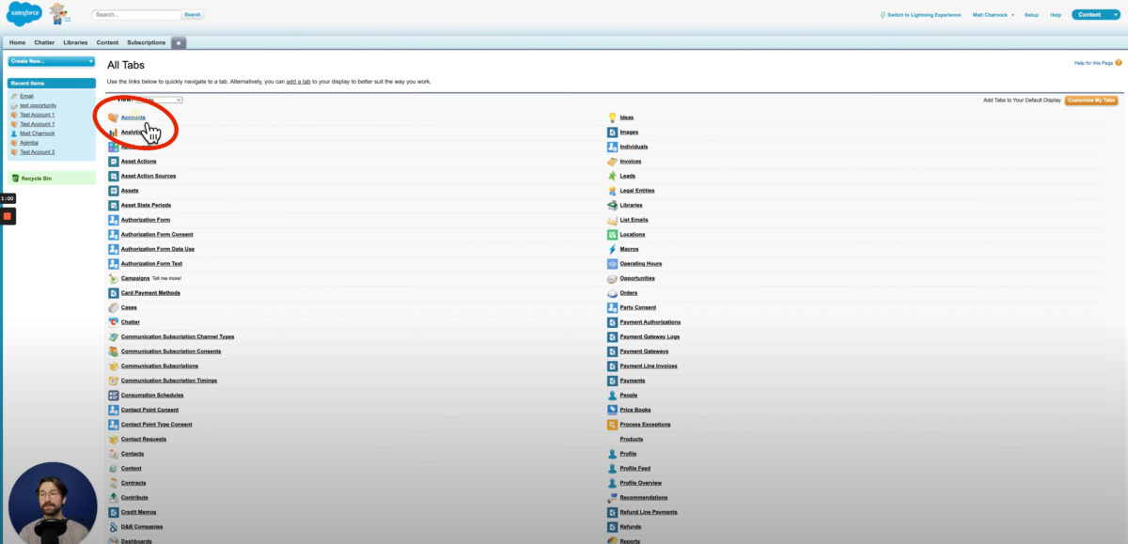Open Switch to Lightning Experience link
This screenshot has height=544, width=1128.
pos(923,15)
